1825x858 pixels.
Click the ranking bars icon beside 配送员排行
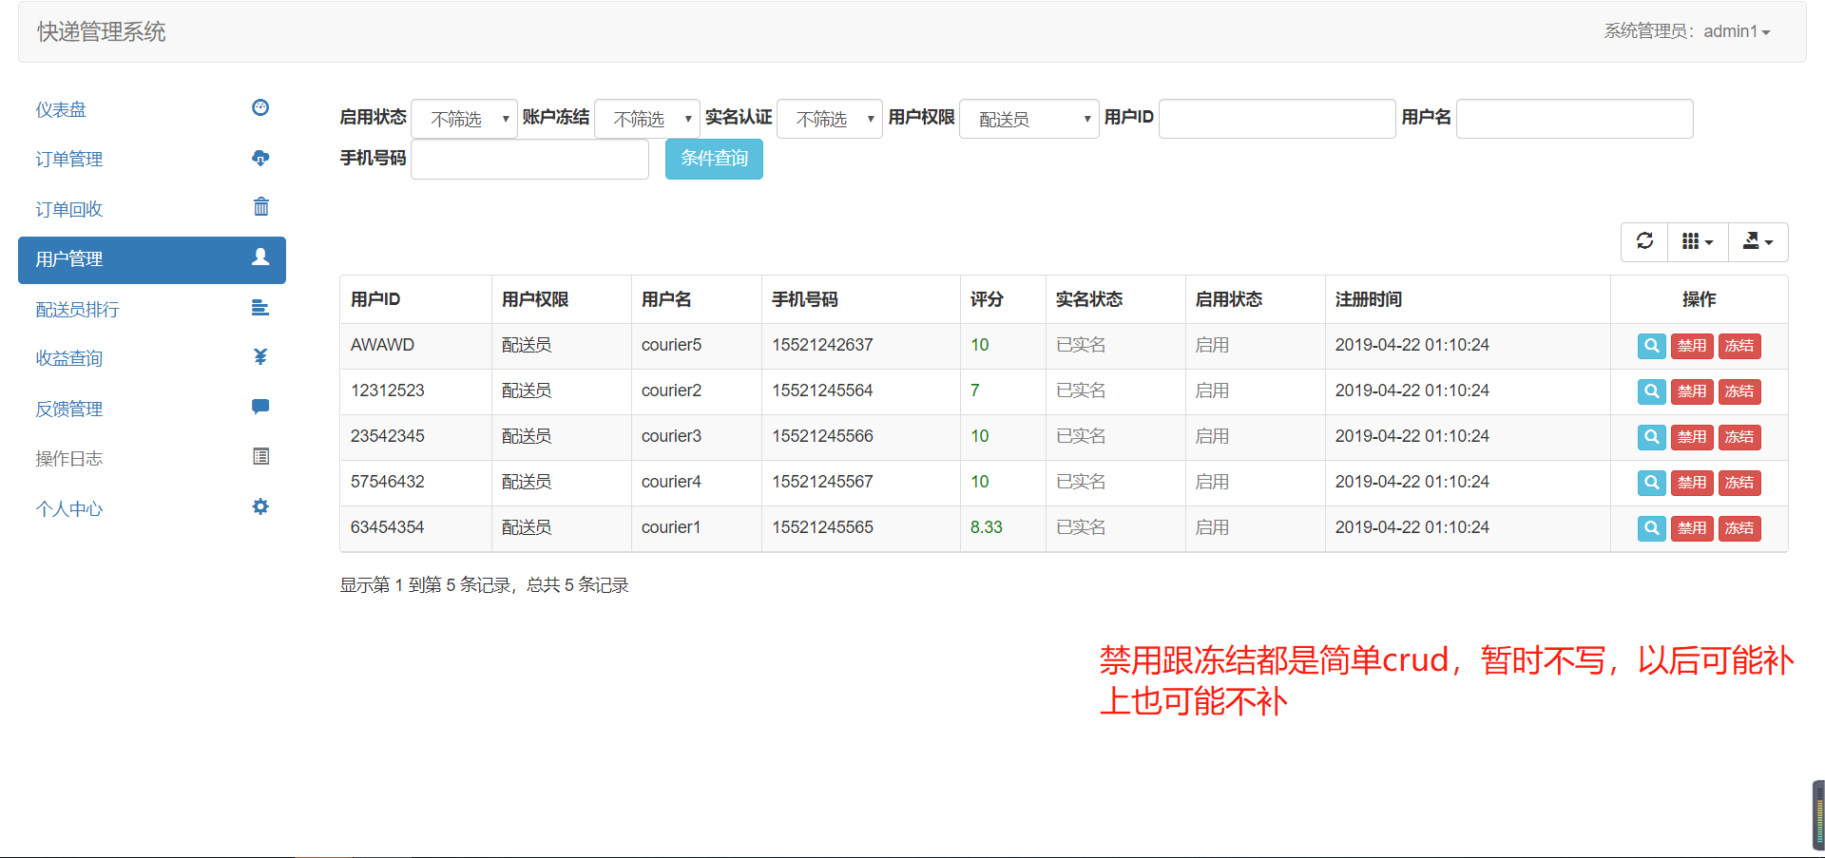(x=260, y=307)
